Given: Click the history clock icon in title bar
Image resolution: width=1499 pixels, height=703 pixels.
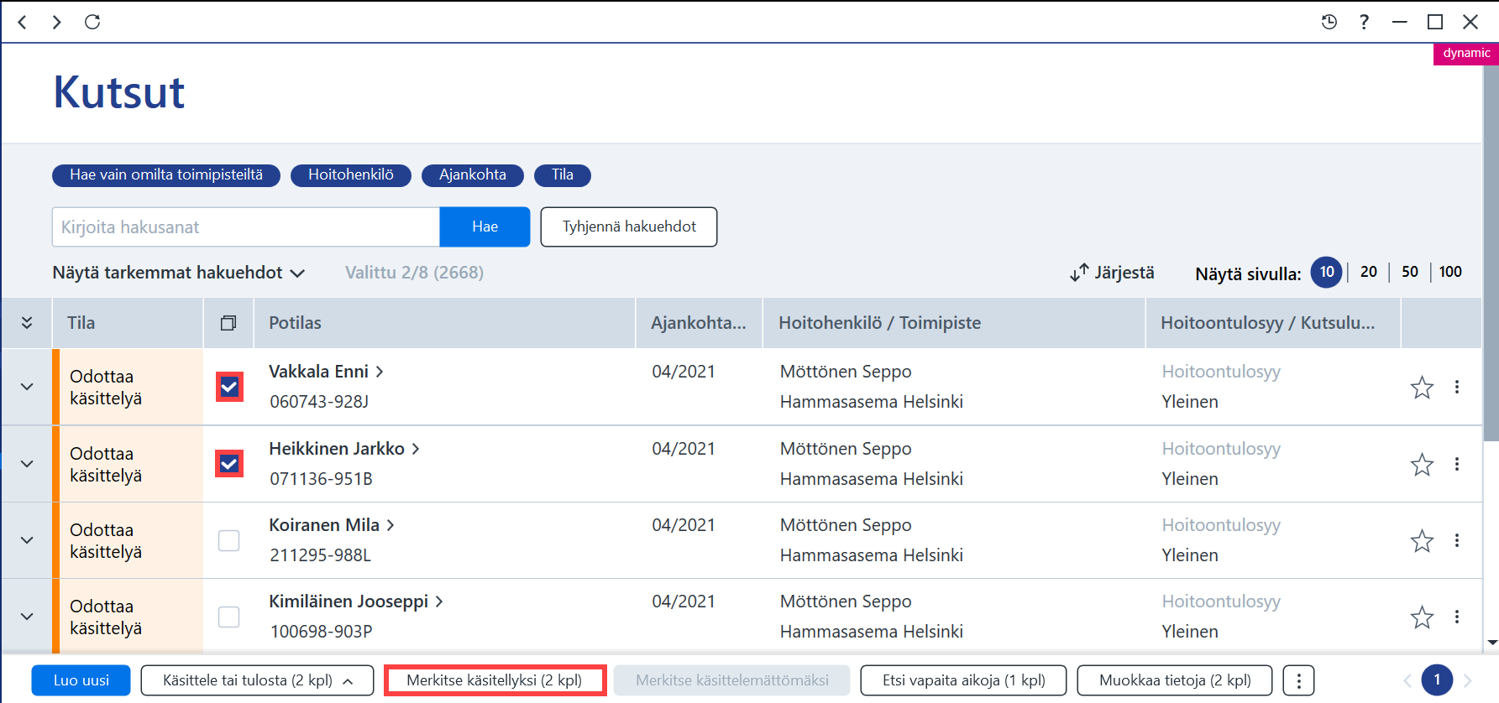Looking at the screenshot, I should coord(1329,22).
